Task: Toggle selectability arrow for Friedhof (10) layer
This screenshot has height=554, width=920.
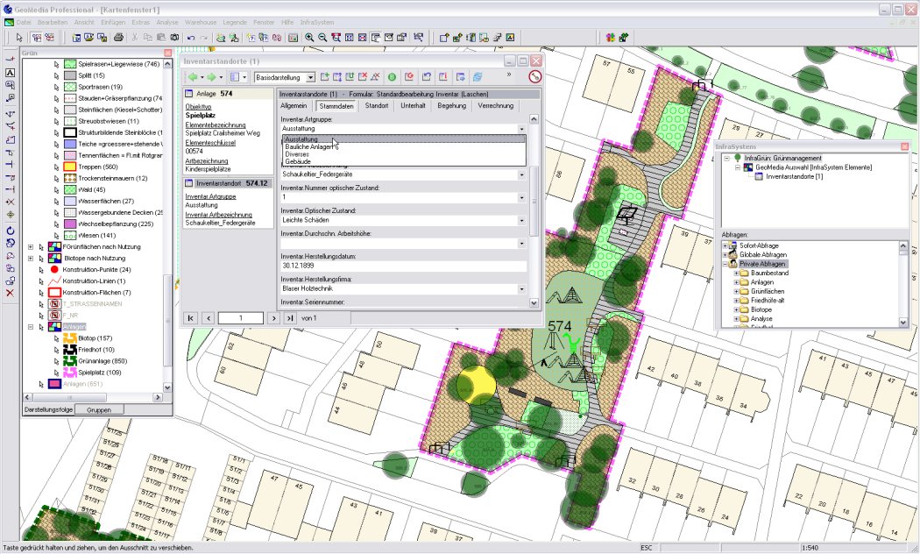Action: click(54, 350)
